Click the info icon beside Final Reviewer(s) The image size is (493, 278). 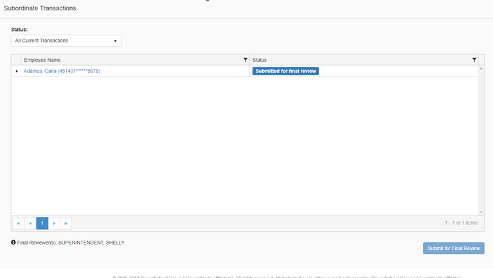(x=13, y=243)
